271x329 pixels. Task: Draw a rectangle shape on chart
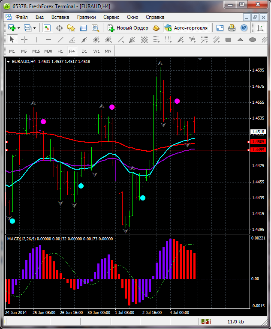(x=229, y=40)
